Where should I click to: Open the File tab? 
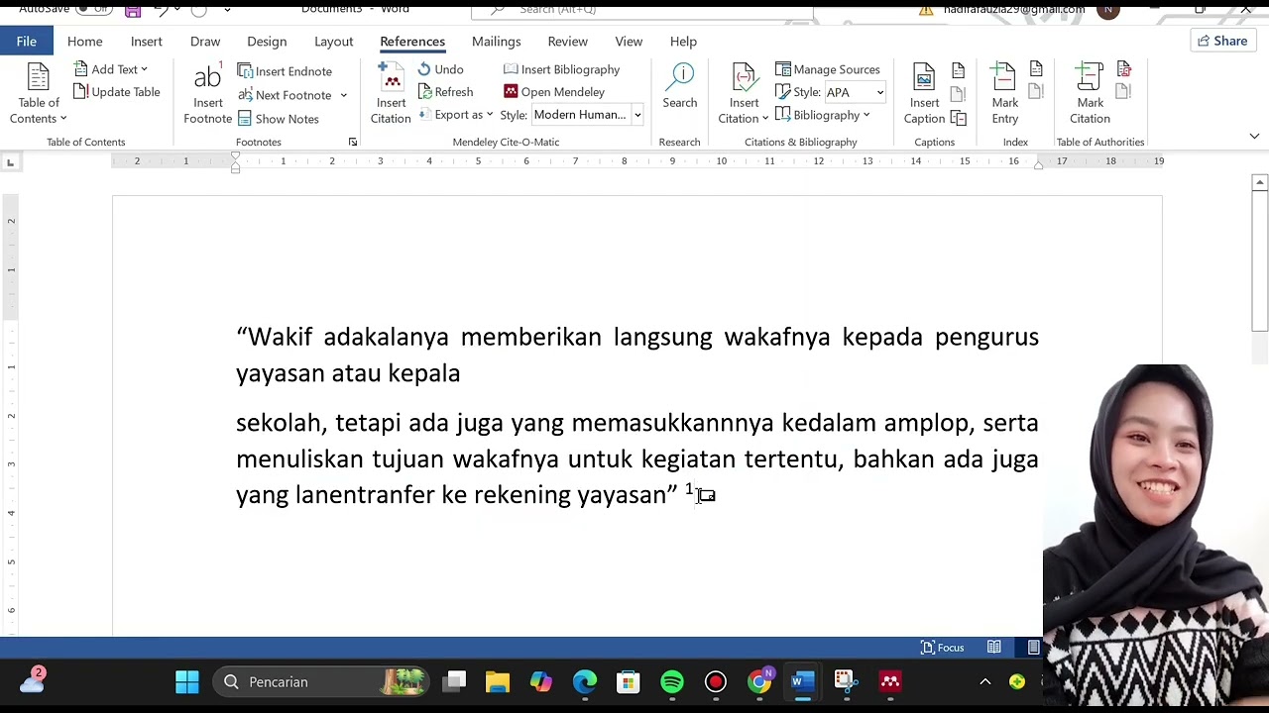coord(27,42)
